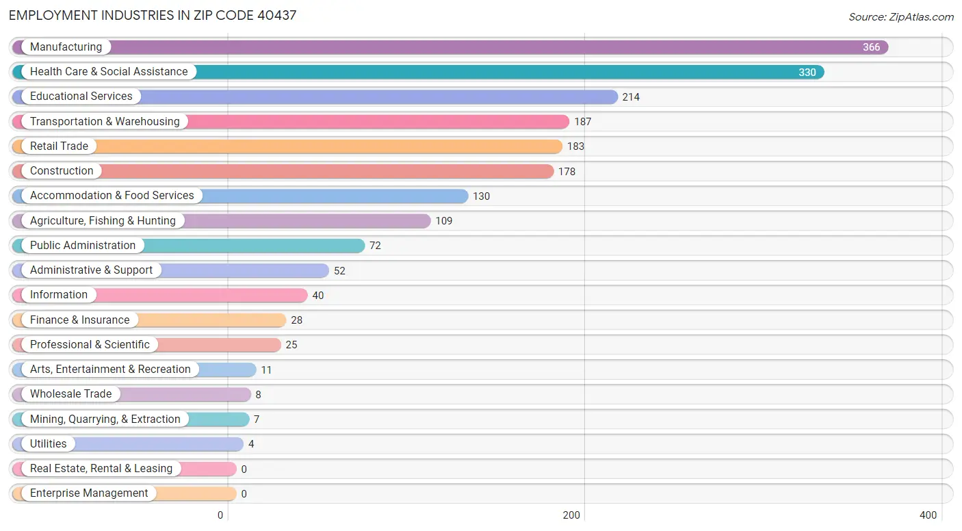Select the Construction bar label

[62, 171]
